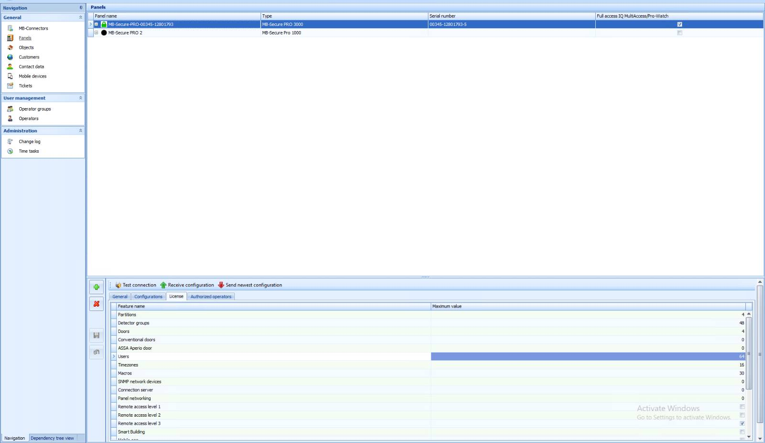765x443 pixels.
Task: Open Contact data icon
Action: 10,66
